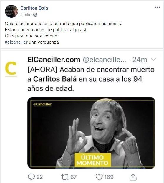Like the tweet with the heart icon

[99, 177]
